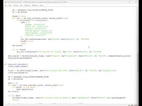The width and height of the screenshot is (142, 106).
Task: Close the IDLE editor window
Action: 136,2
